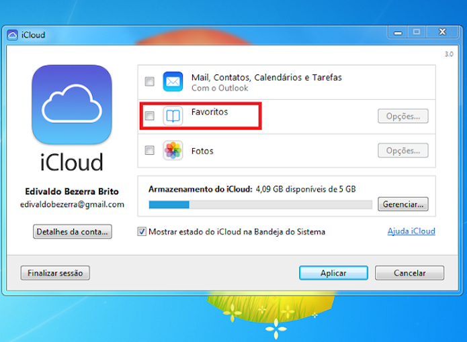
Task: Click Finalizar sessão button
Action: pyautogui.click(x=55, y=273)
